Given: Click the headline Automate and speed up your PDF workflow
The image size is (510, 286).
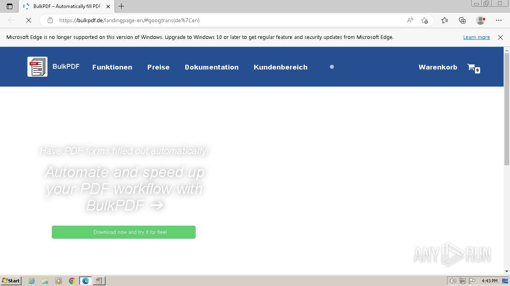Looking at the screenshot, I should (124, 189).
